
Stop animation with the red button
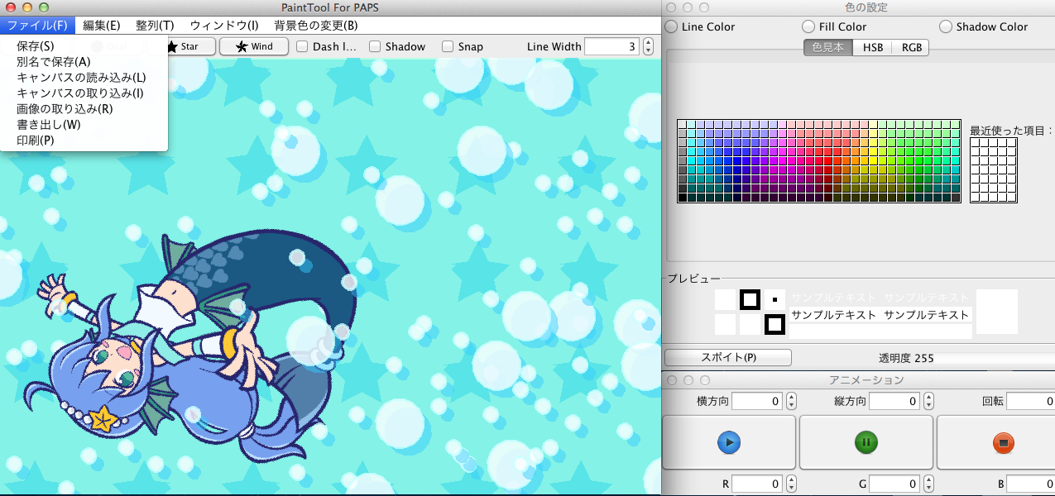1003,443
